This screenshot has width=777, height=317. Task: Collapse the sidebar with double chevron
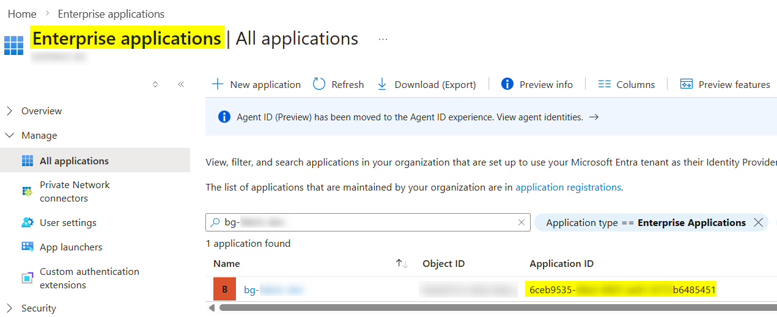pyautogui.click(x=181, y=84)
